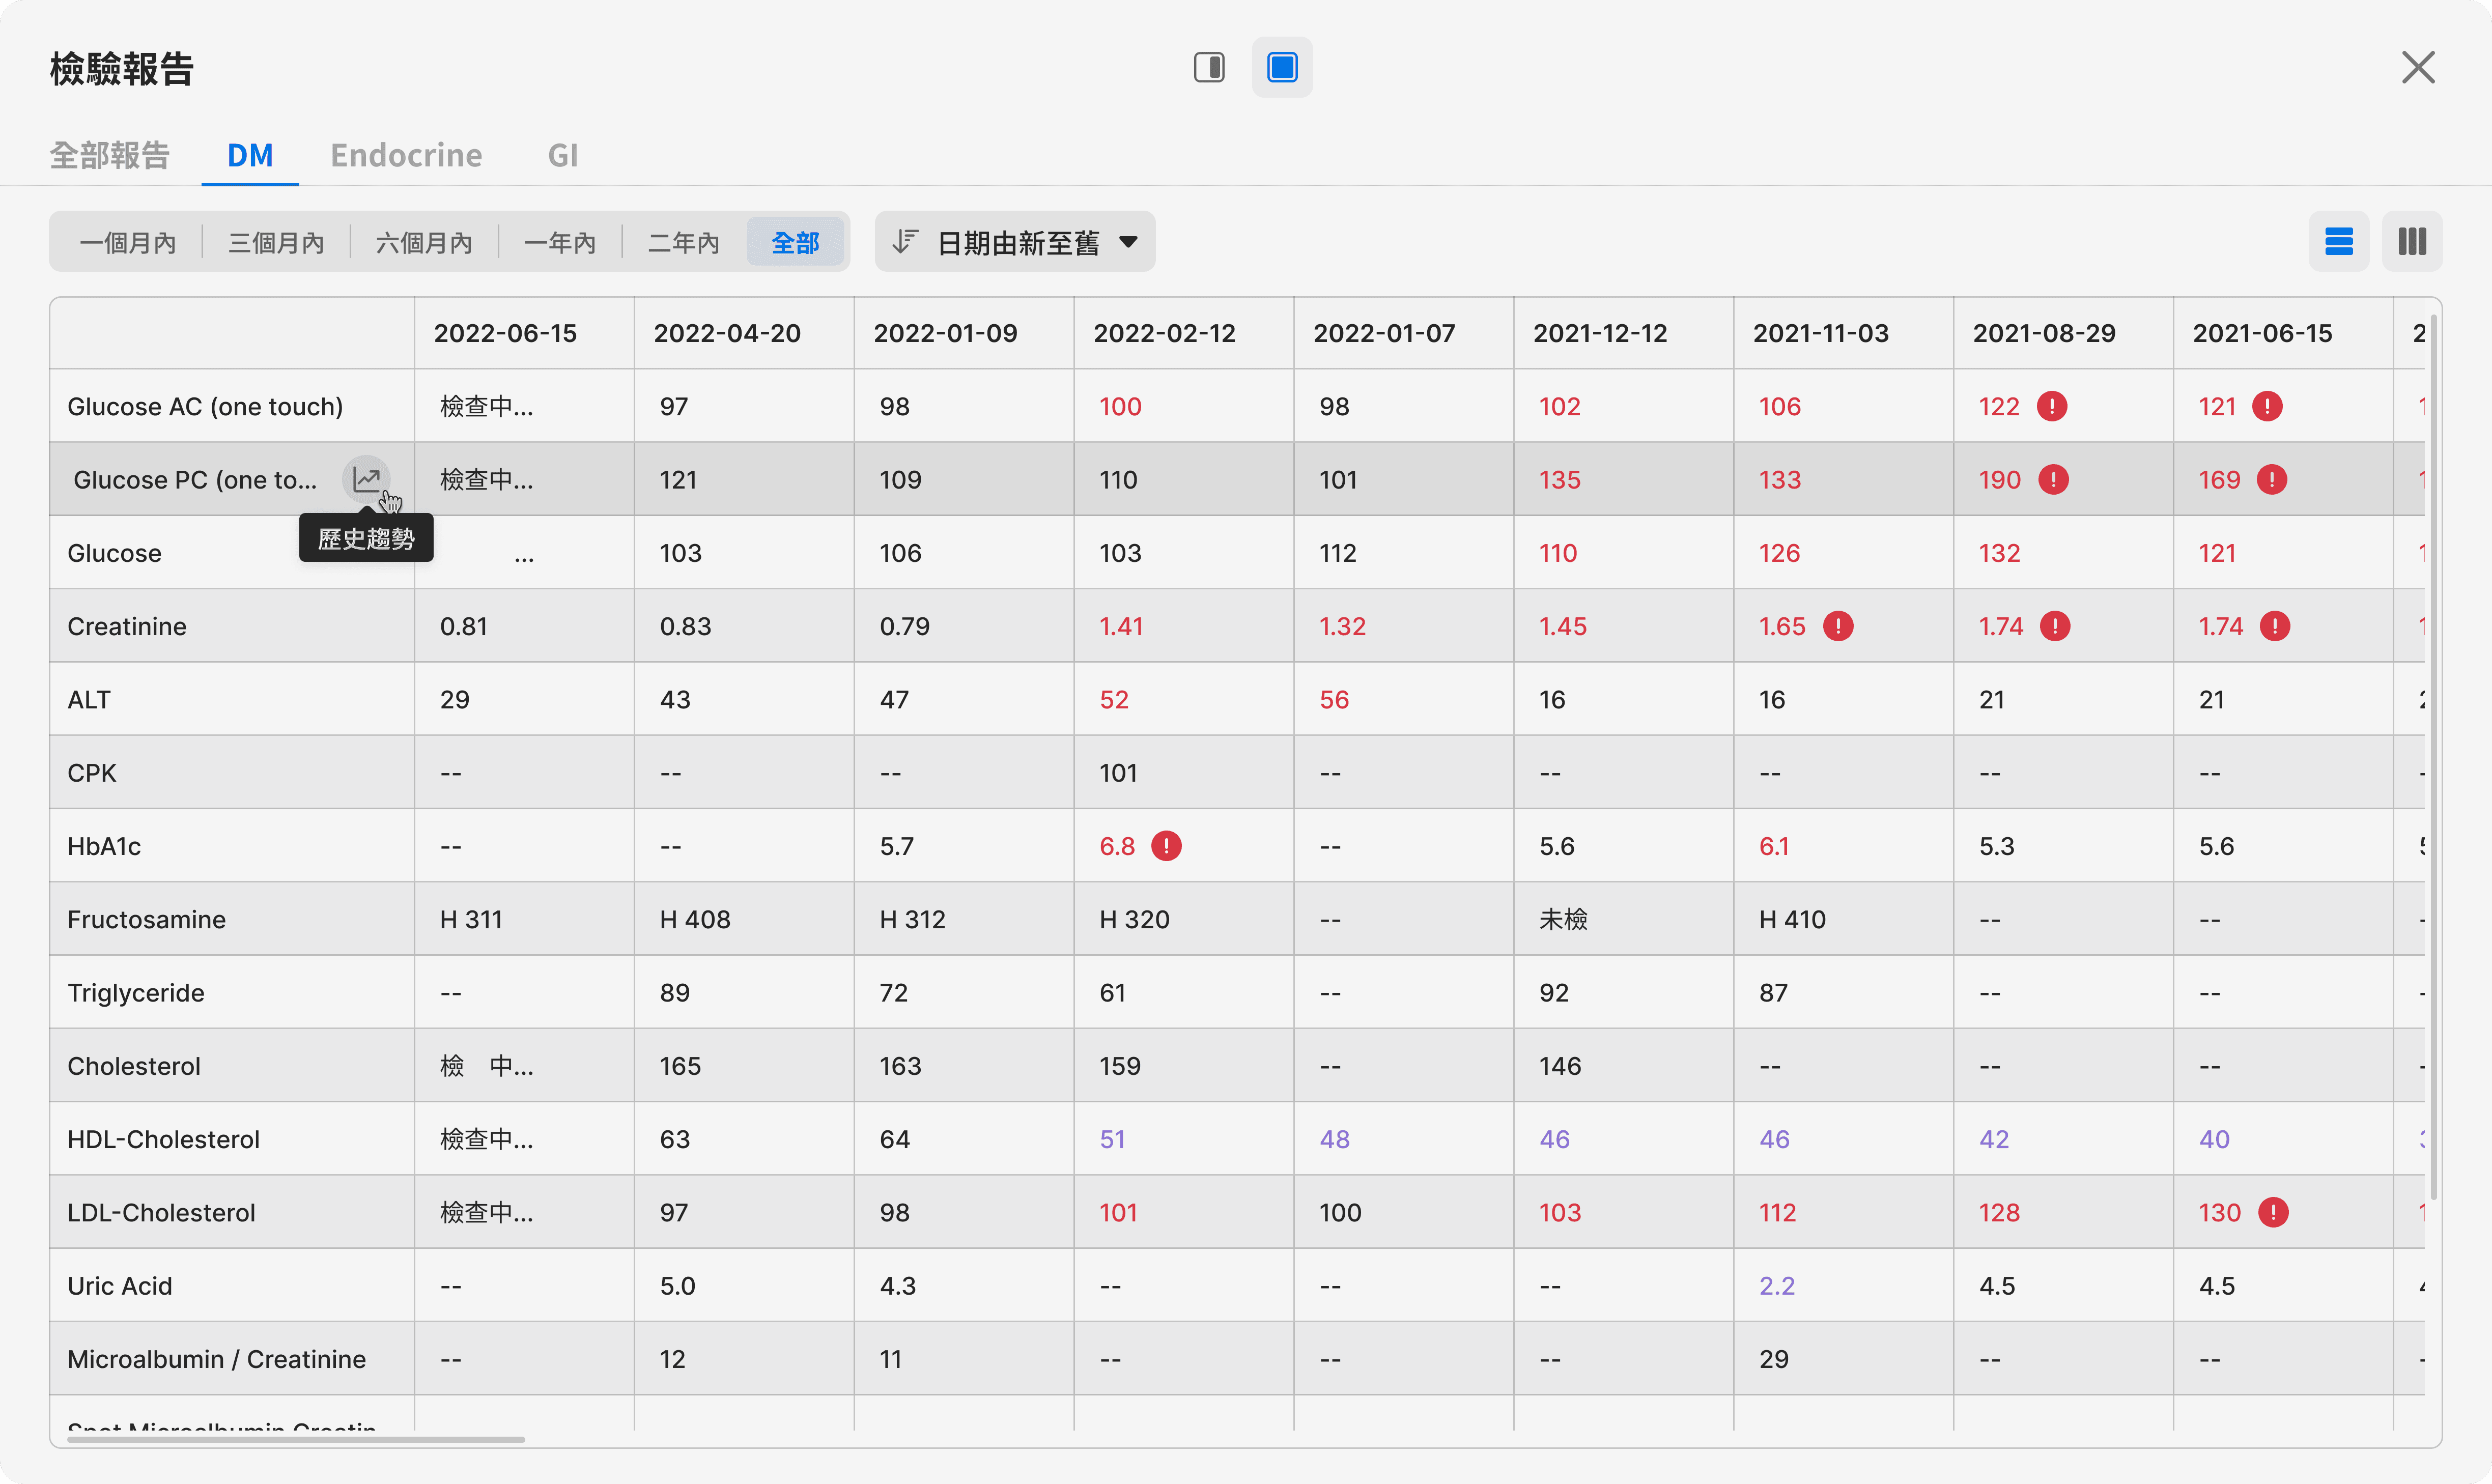2492x1484 pixels.
Task: Select the Glucose AC (one touch) row label
Action: click(205, 406)
